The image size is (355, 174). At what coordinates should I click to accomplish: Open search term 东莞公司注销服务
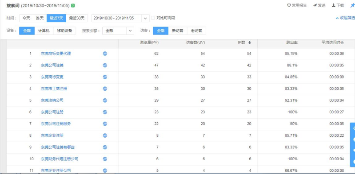(x=56, y=124)
